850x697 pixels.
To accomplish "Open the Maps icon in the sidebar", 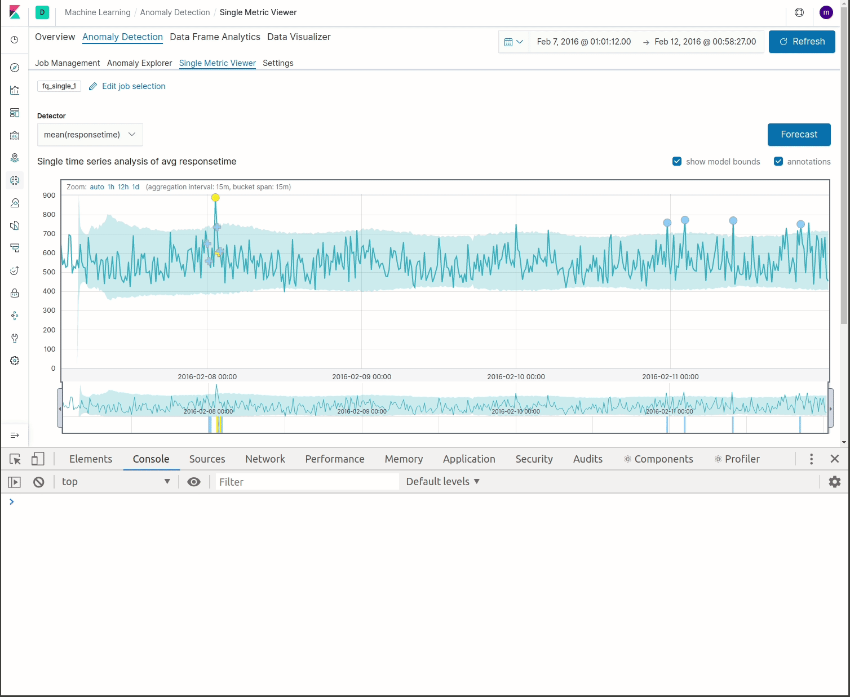I will 15,158.
